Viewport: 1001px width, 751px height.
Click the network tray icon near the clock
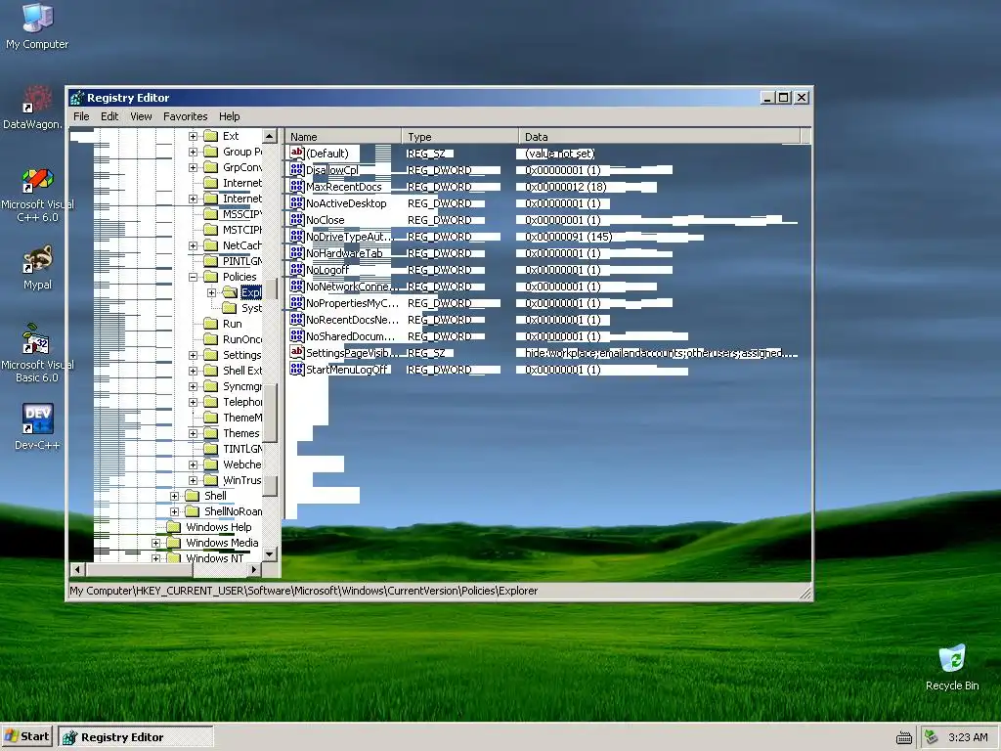[x=931, y=737]
